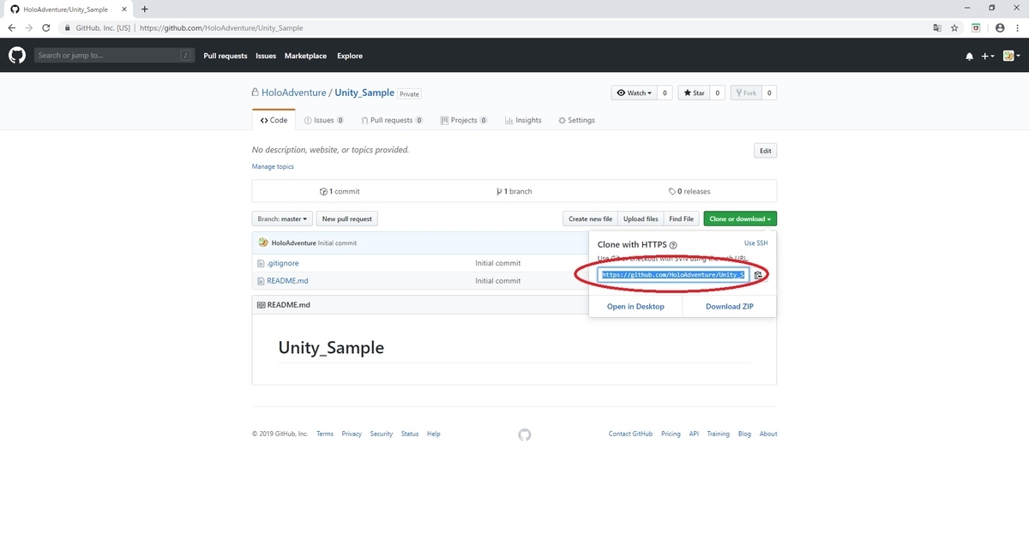Copy clone URL with clipboard icon

pyautogui.click(x=759, y=274)
